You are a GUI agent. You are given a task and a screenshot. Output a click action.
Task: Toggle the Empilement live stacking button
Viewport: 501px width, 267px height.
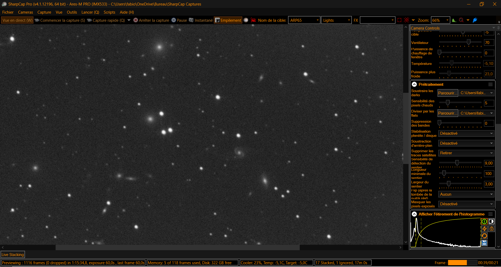(x=228, y=20)
